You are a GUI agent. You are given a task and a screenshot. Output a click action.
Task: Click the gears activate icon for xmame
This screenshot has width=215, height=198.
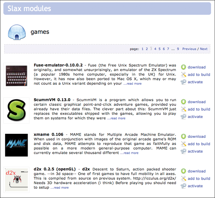pos(183,151)
